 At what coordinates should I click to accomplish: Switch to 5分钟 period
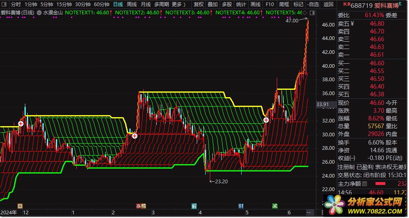(x=47, y=4)
